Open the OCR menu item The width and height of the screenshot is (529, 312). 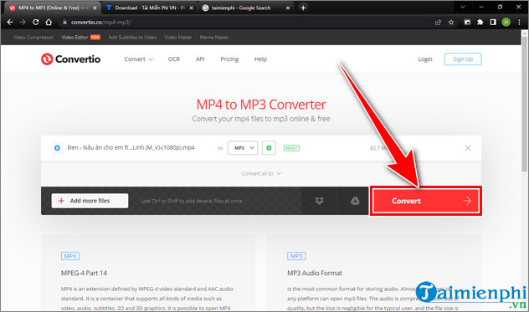[174, 59]
